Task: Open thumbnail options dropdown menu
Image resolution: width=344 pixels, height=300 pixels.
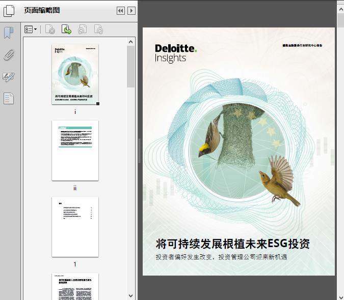Action: point(31,29)
